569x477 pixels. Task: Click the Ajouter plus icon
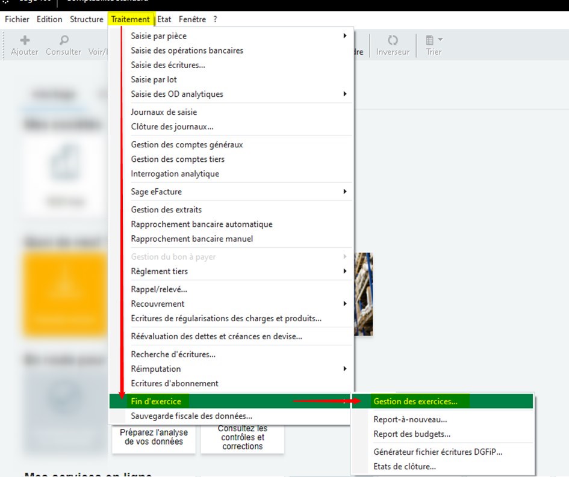coord(25,41)
